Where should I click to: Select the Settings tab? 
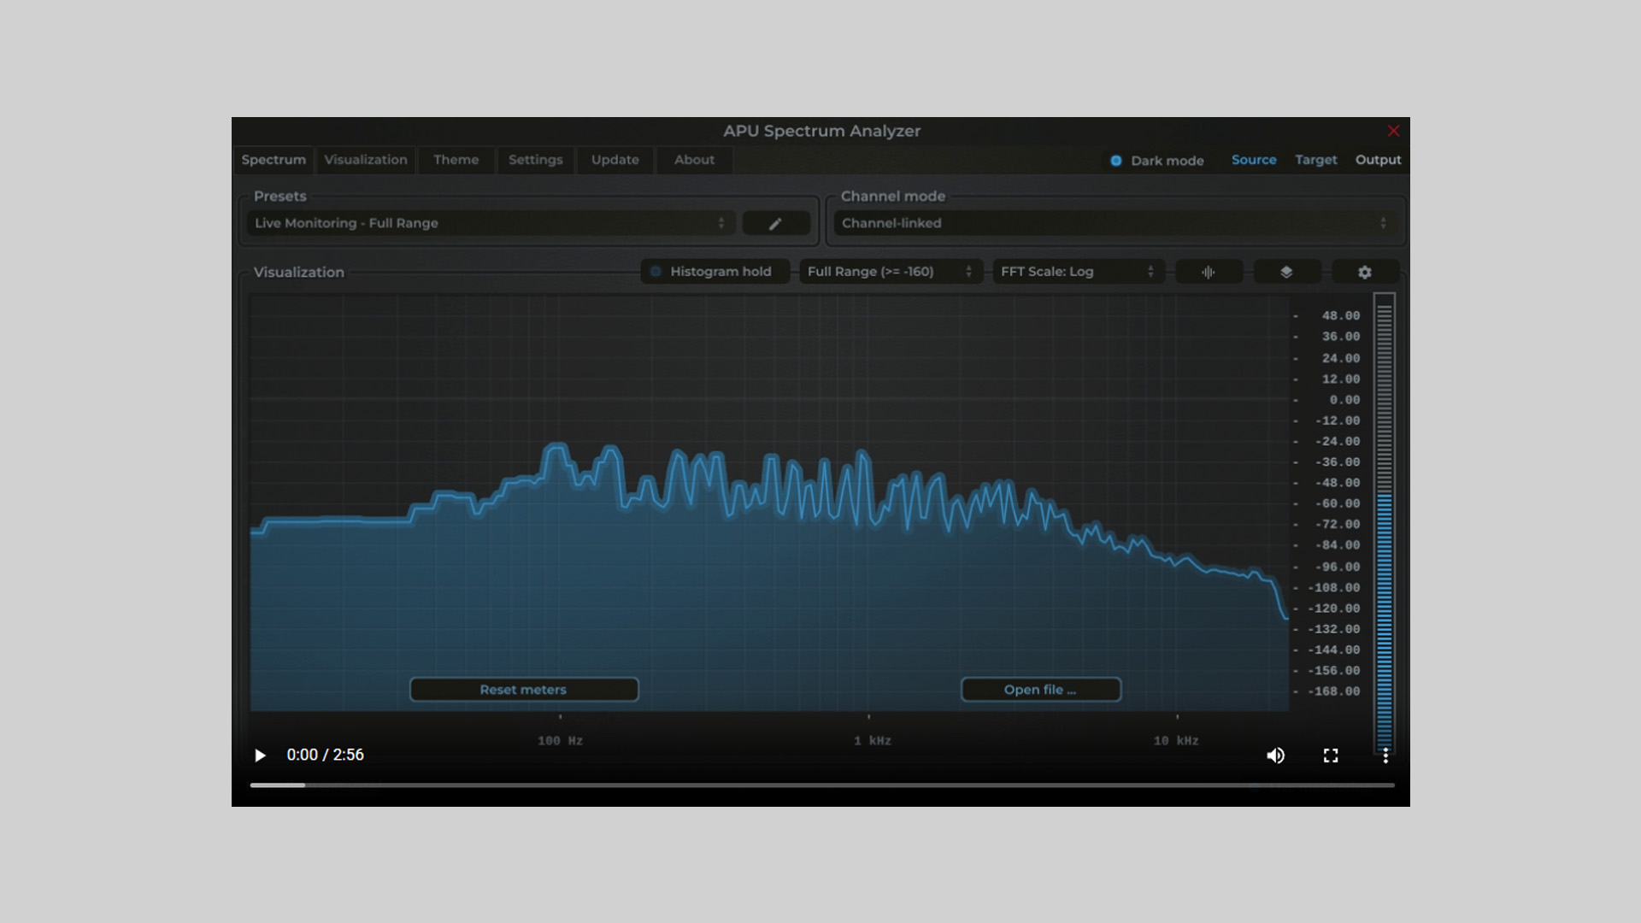pos(536,160)
